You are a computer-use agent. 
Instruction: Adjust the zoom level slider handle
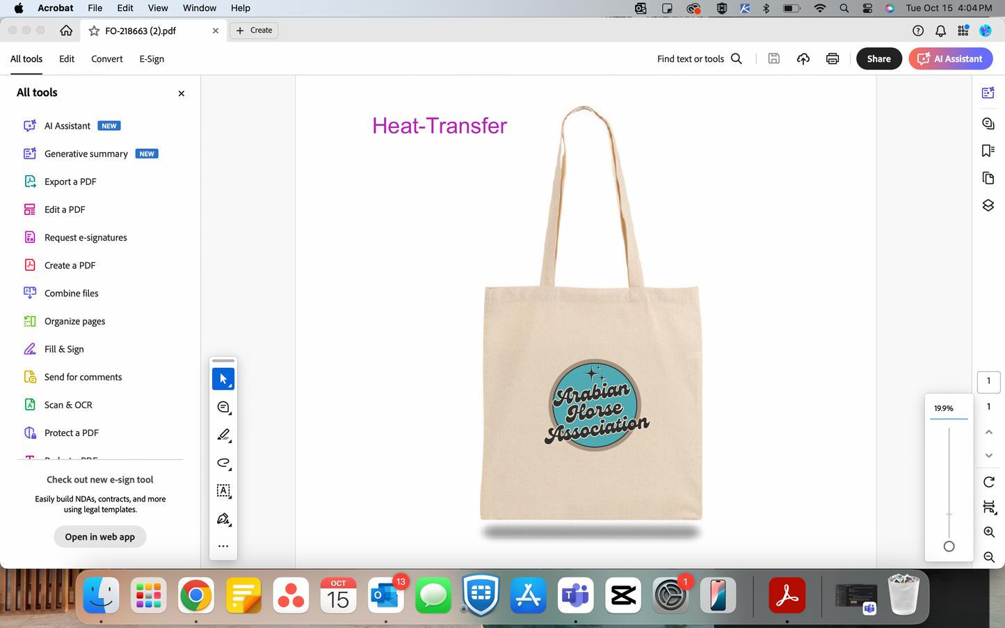pos(949,547)
